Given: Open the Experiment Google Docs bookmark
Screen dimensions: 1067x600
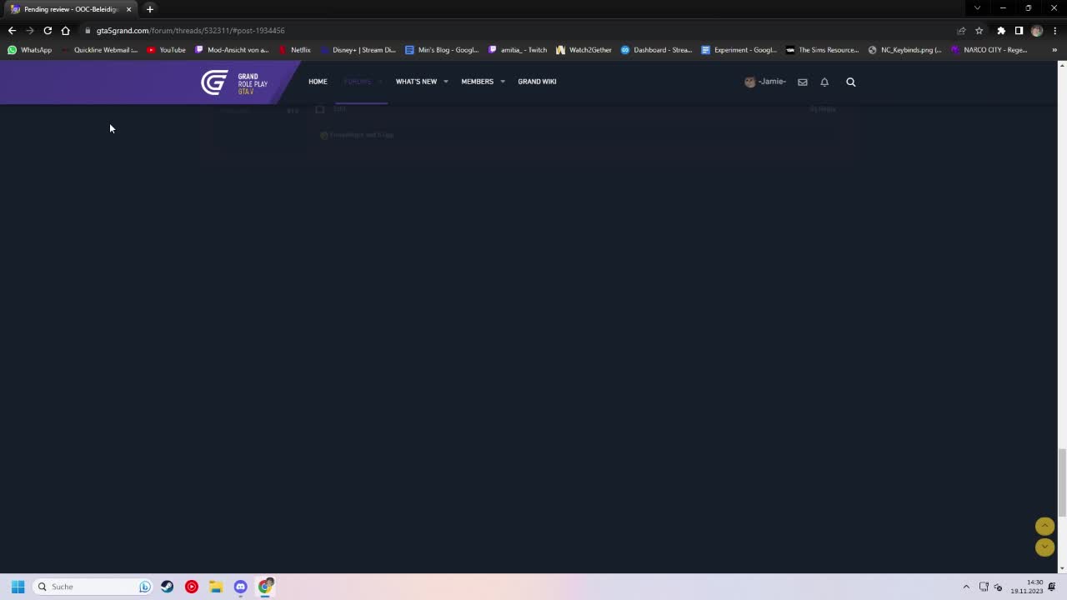Looking at the screenshot, I should pos(739,50).
